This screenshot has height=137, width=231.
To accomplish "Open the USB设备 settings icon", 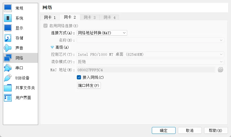I will [8, 78].
